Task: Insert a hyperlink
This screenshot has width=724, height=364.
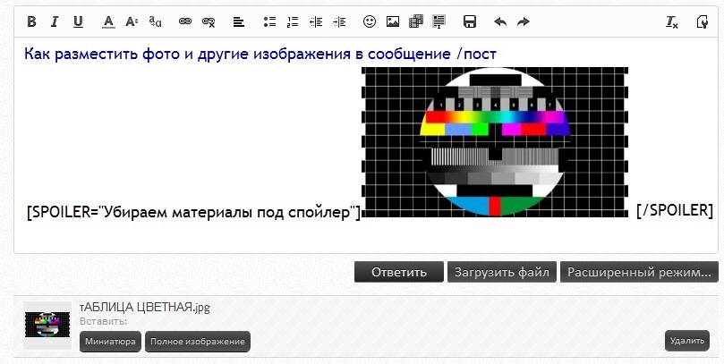Action: click(185, 21)
